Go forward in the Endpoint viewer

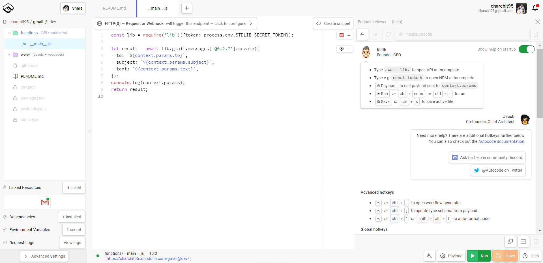click(x=375, y=34)
